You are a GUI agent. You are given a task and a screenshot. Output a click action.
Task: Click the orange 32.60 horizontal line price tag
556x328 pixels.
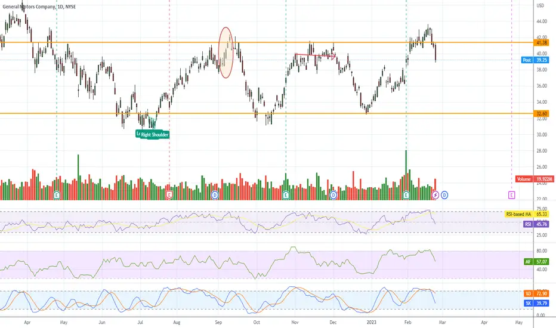click(542, 113)
